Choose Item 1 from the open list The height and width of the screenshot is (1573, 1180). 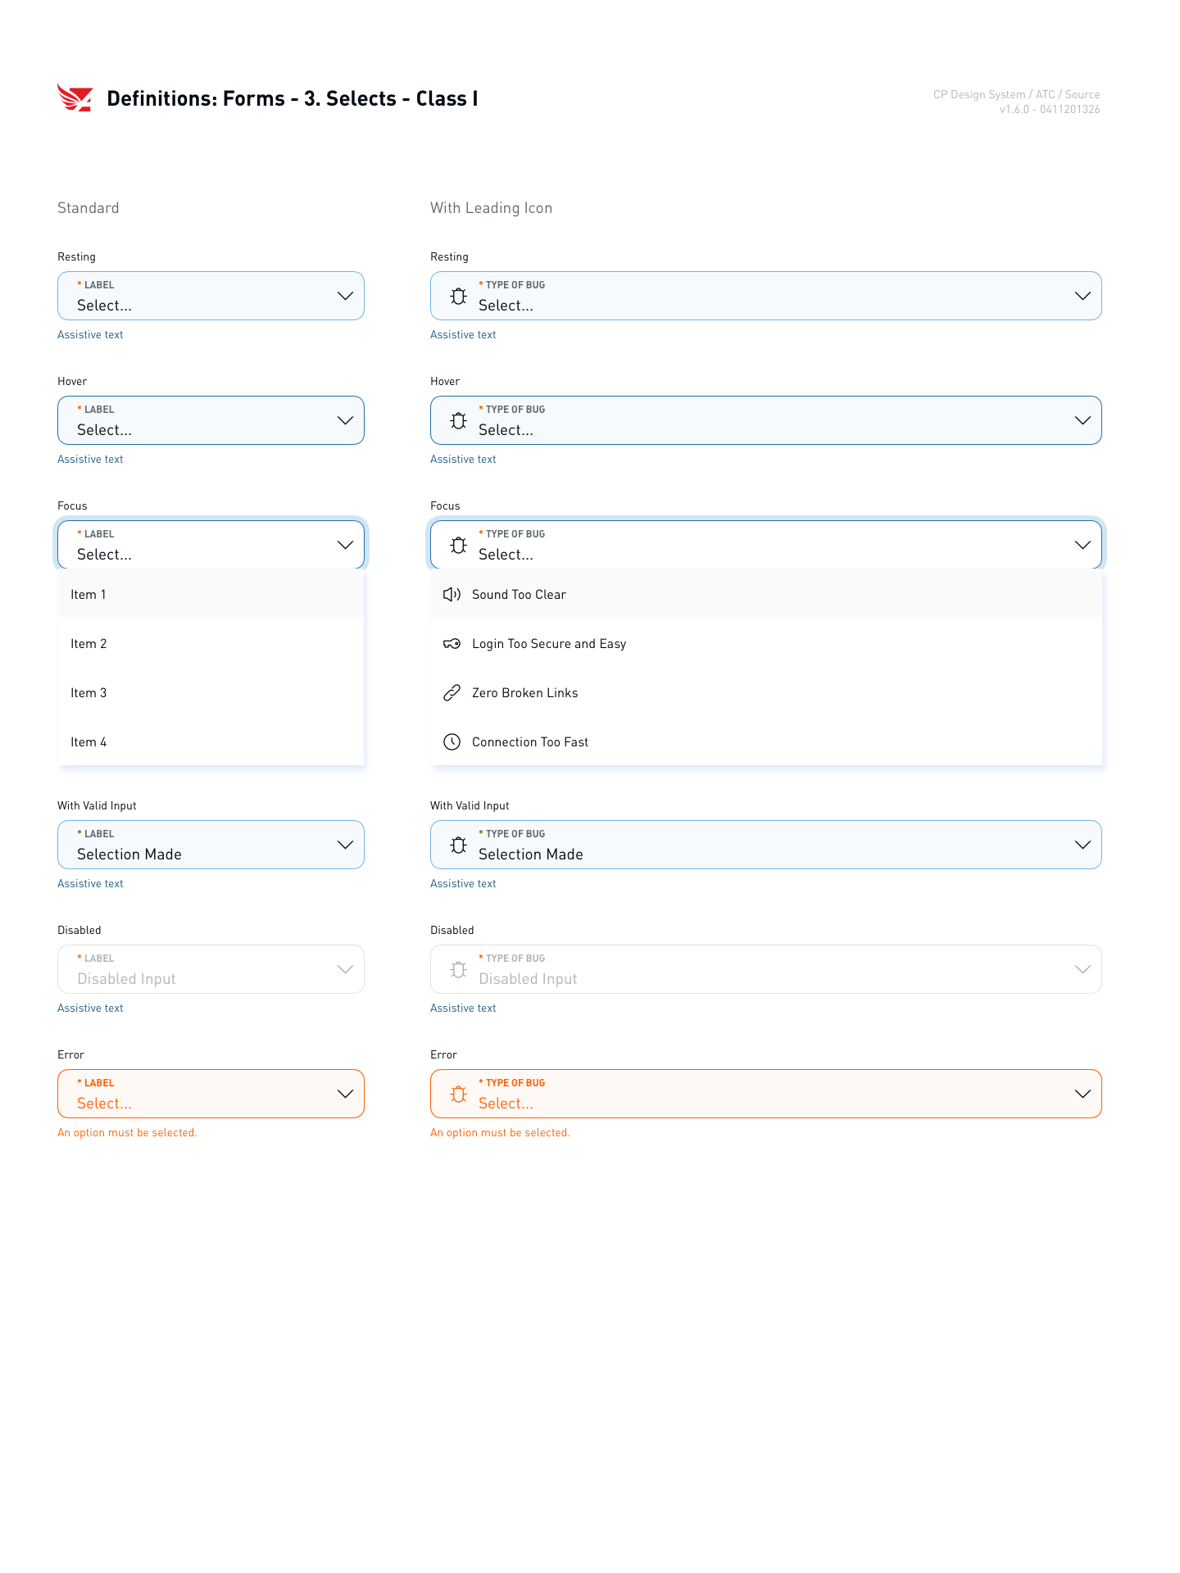click(211, 594)
